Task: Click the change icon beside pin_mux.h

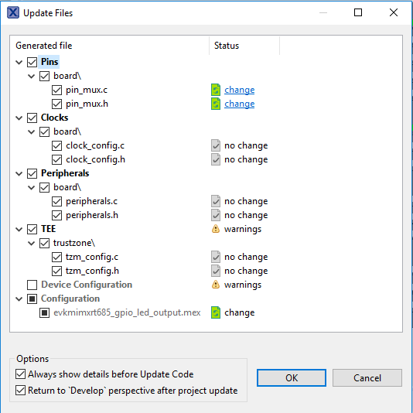Action: click(216, 104)
